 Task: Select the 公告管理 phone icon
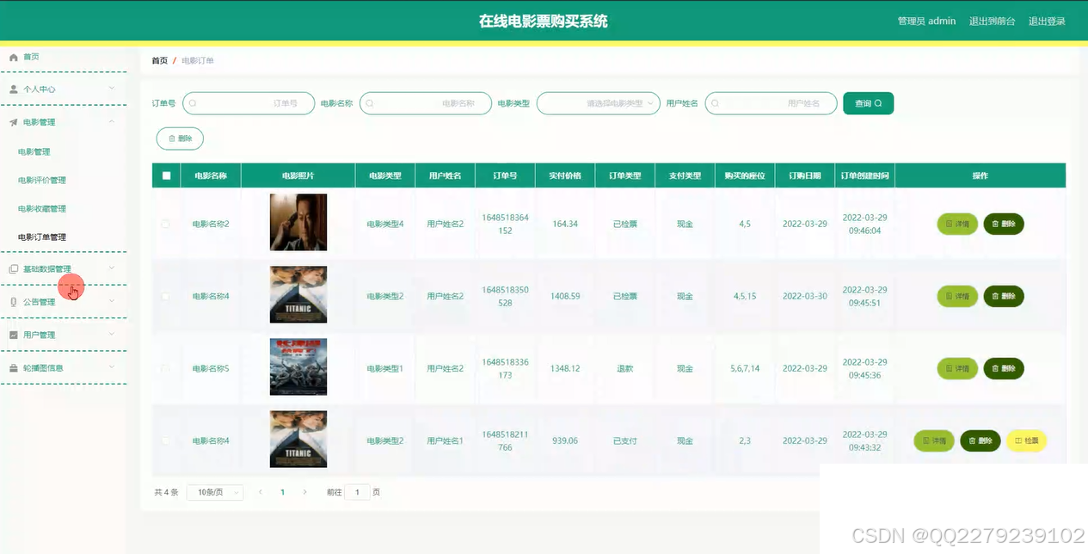pyautogui.click(x=13, y=302)
